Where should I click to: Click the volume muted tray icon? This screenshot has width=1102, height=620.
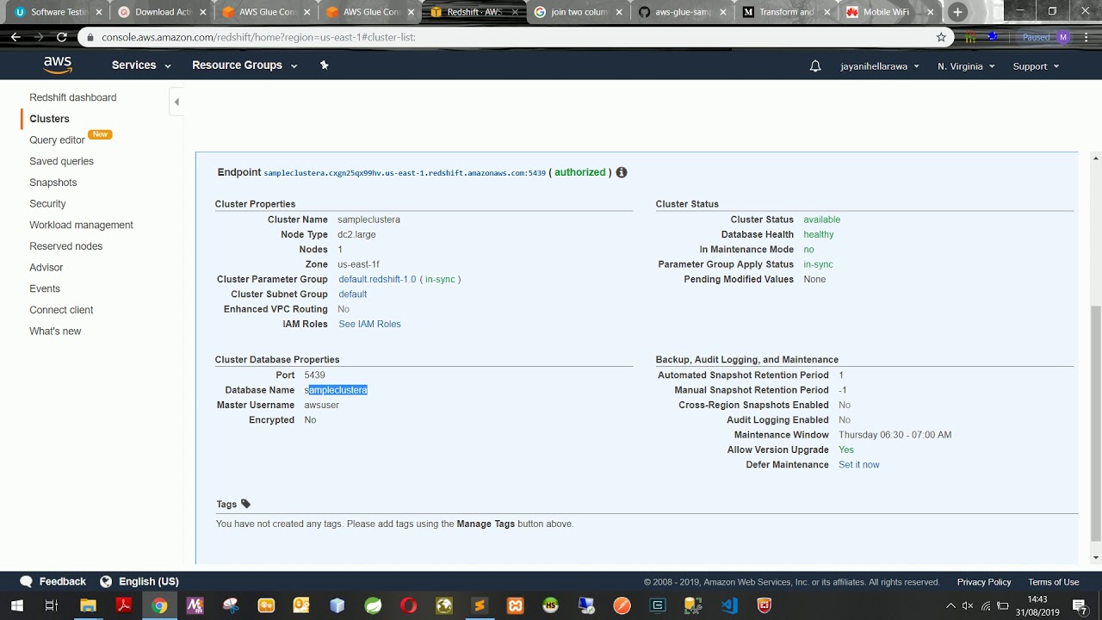pos(968,605)
